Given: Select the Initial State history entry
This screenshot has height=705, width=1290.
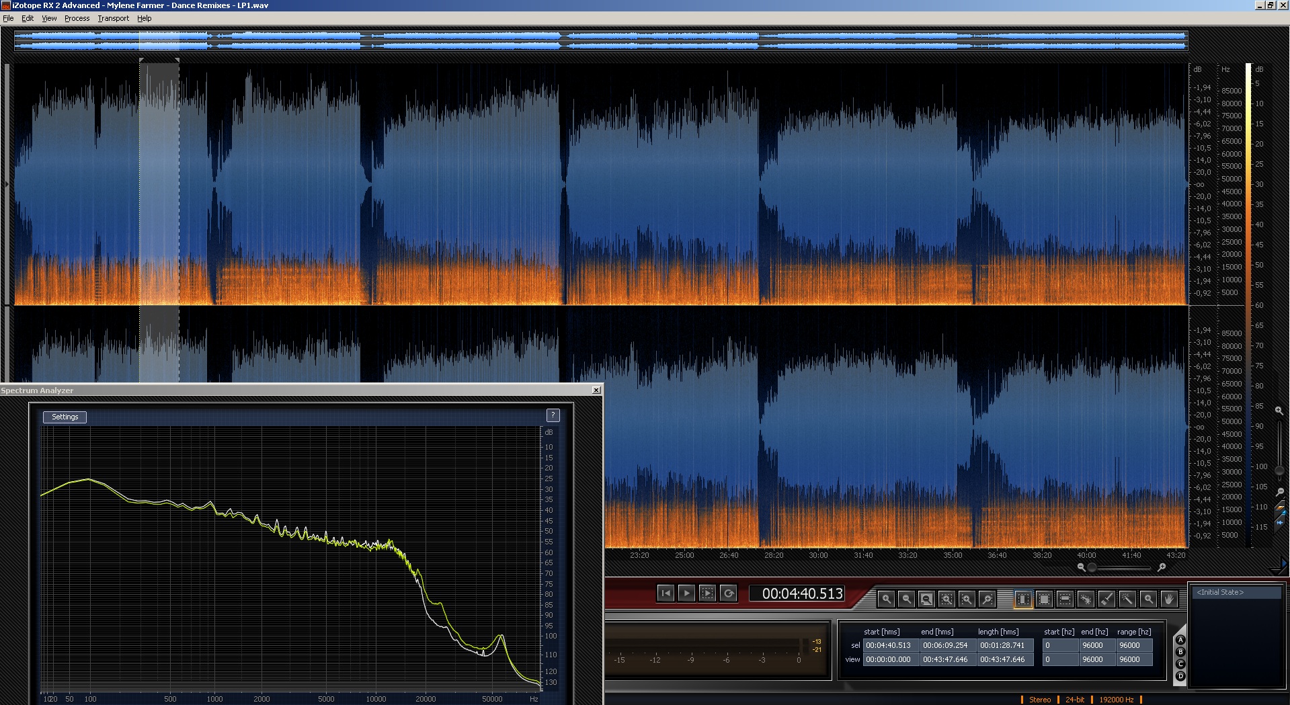Looking at the screenshot, I should point(1236,592).
